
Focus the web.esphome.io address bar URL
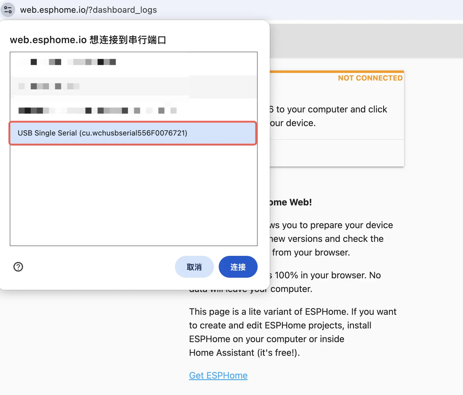(88, 10)
